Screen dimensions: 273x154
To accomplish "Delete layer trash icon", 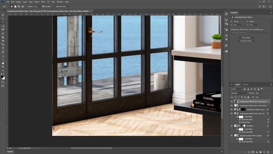I will [268, 152].
